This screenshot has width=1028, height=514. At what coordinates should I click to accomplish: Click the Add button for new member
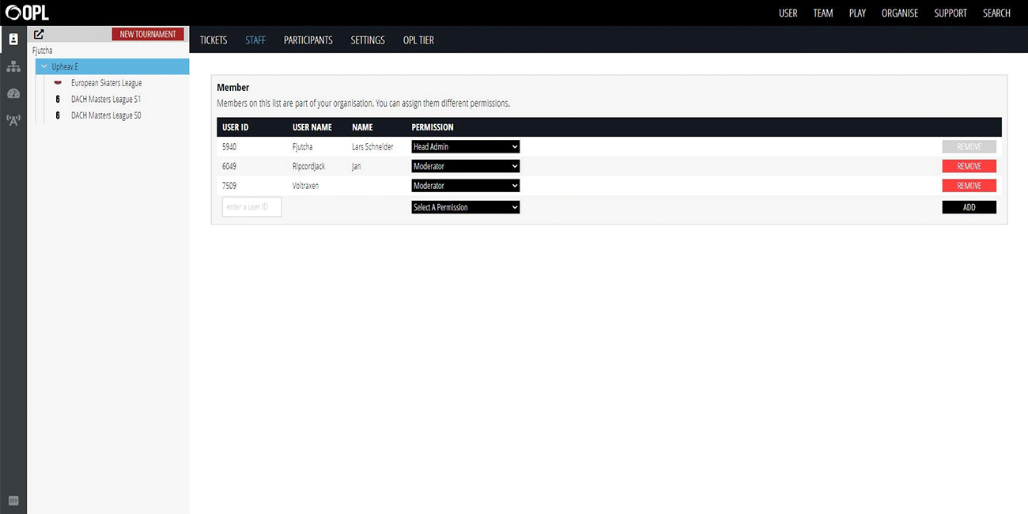[x=969, y=207]
